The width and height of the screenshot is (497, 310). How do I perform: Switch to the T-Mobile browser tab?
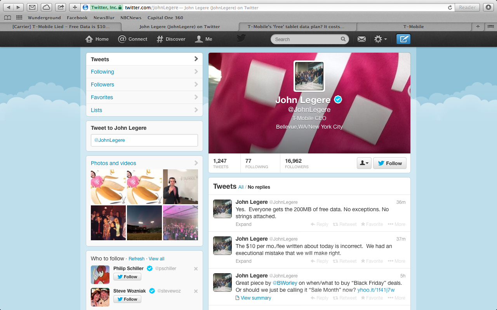pos(414,27)
